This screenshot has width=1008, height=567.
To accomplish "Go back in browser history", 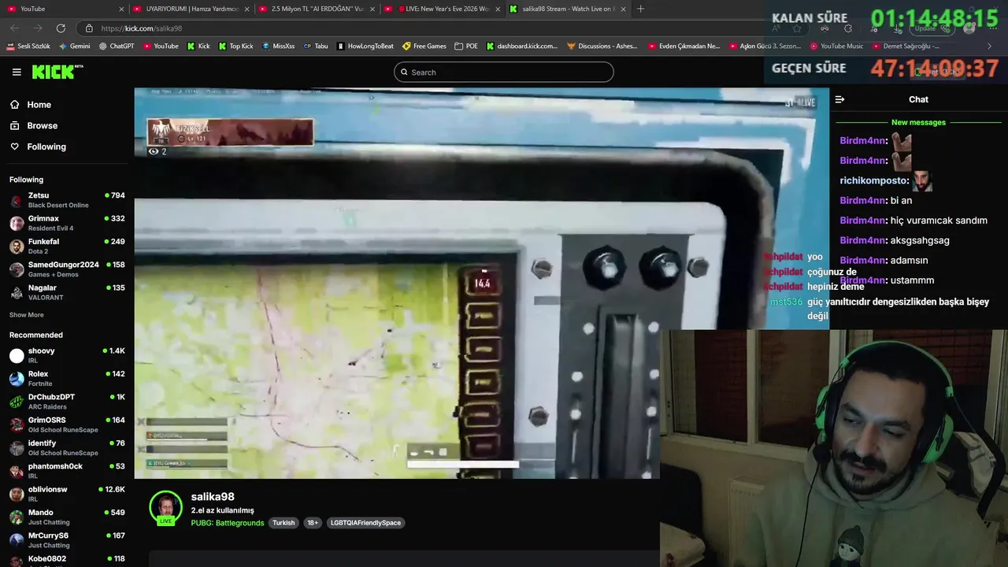I will [x=14, y=28].
